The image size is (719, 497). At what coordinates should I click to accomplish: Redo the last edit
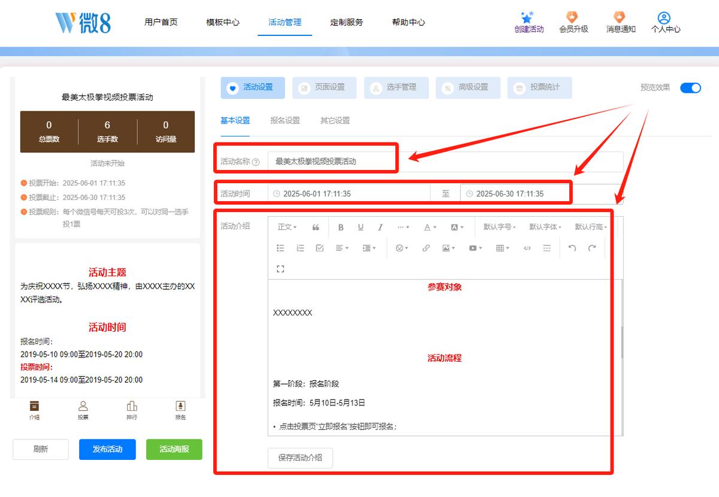pos(592,248)
